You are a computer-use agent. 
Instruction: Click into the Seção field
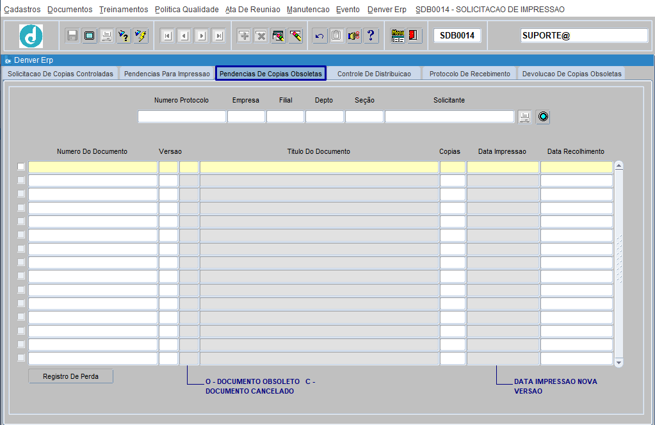364,116
